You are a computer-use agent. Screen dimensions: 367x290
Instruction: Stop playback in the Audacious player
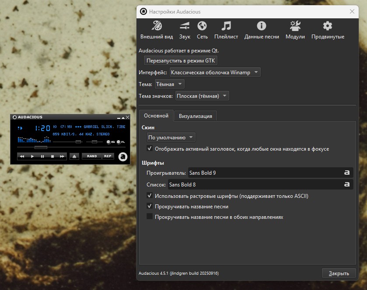click(x=52, y=156)
